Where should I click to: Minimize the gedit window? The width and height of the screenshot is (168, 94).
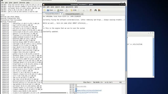coord(120,4)
